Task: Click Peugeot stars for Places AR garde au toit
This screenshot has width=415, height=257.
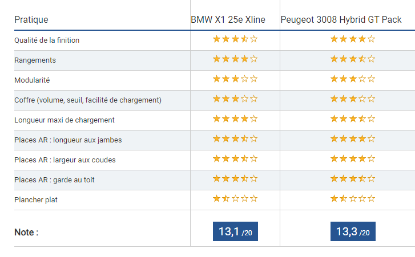Action: pos(353,179)
